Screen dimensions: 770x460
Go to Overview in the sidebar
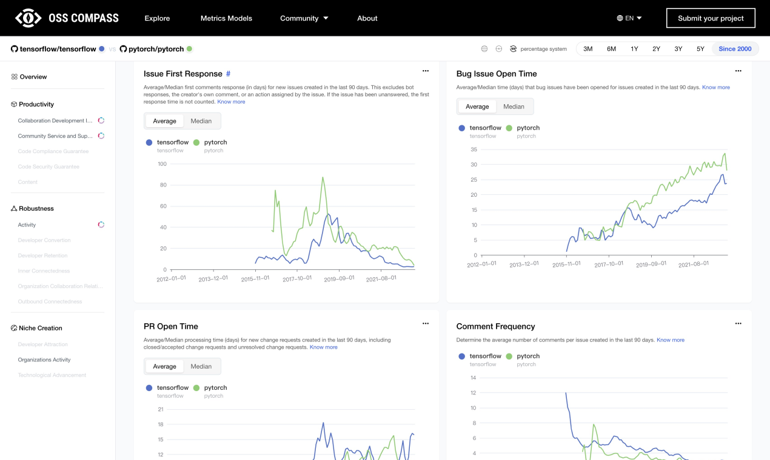pos(33,77)
